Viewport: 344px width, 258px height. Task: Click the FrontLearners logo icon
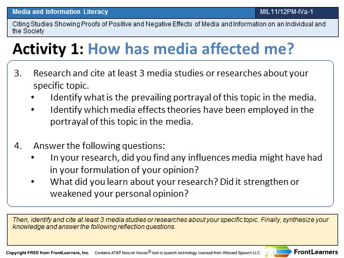[278, 252]
